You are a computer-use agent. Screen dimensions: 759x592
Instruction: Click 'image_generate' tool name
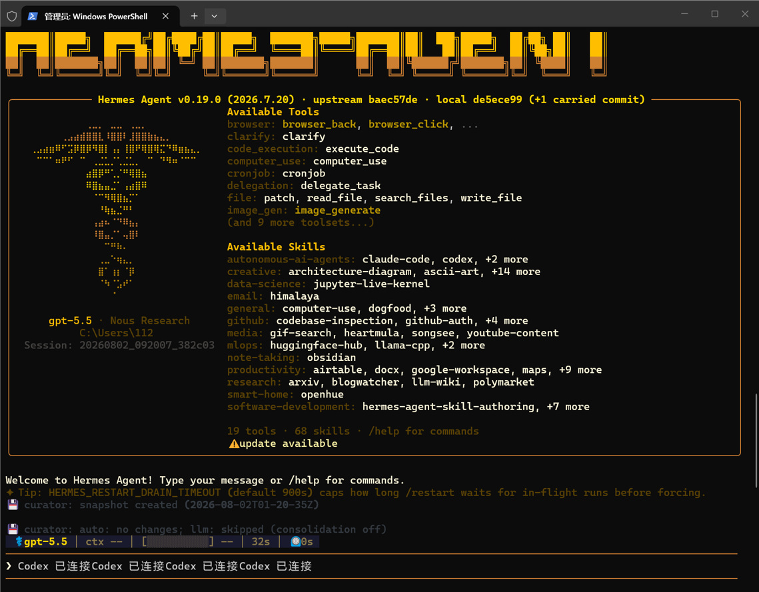pos(337,210)
